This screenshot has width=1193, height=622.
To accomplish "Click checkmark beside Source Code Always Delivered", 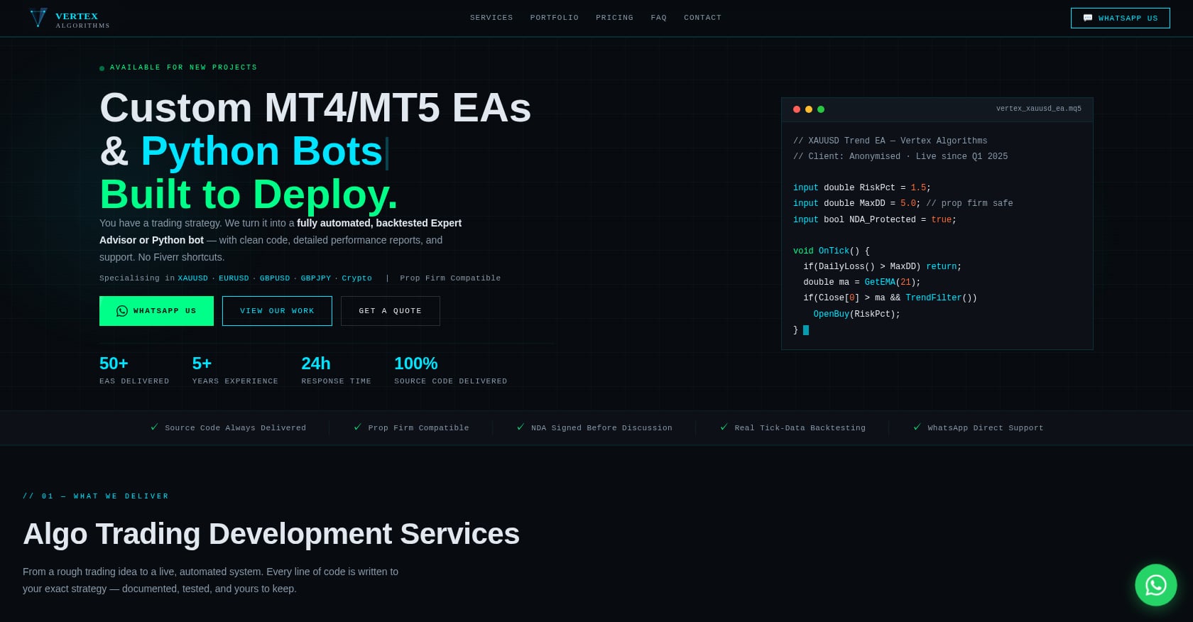I will [154, 427].
